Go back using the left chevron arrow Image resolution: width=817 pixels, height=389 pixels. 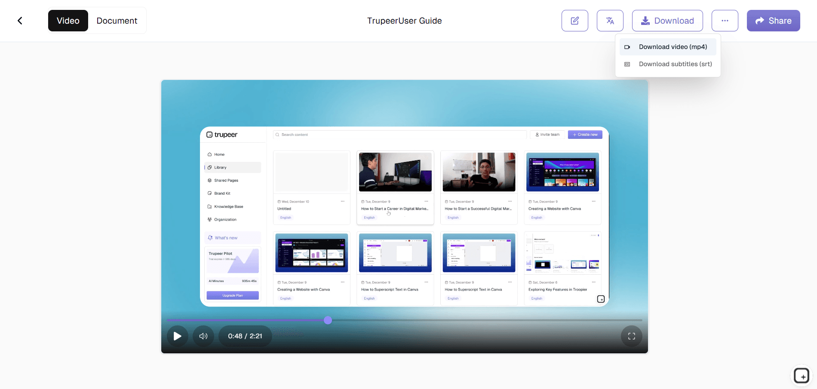pos(20,21)
